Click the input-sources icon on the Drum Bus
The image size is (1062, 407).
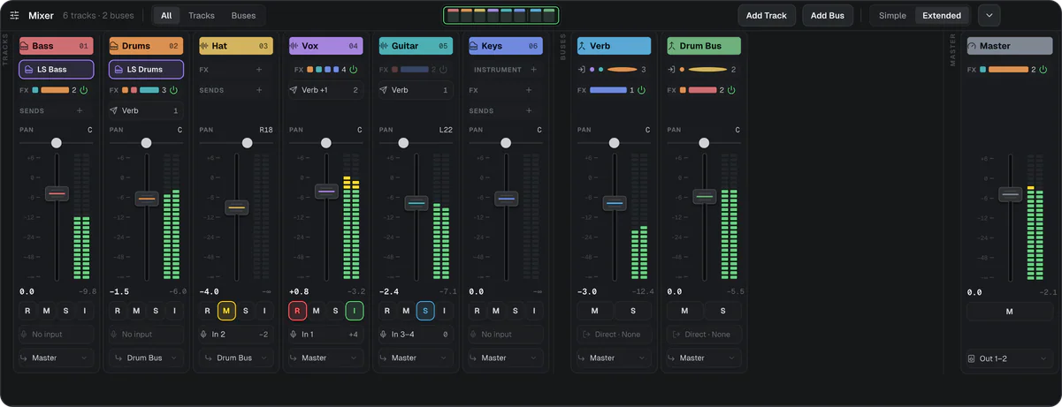(672, 69)
